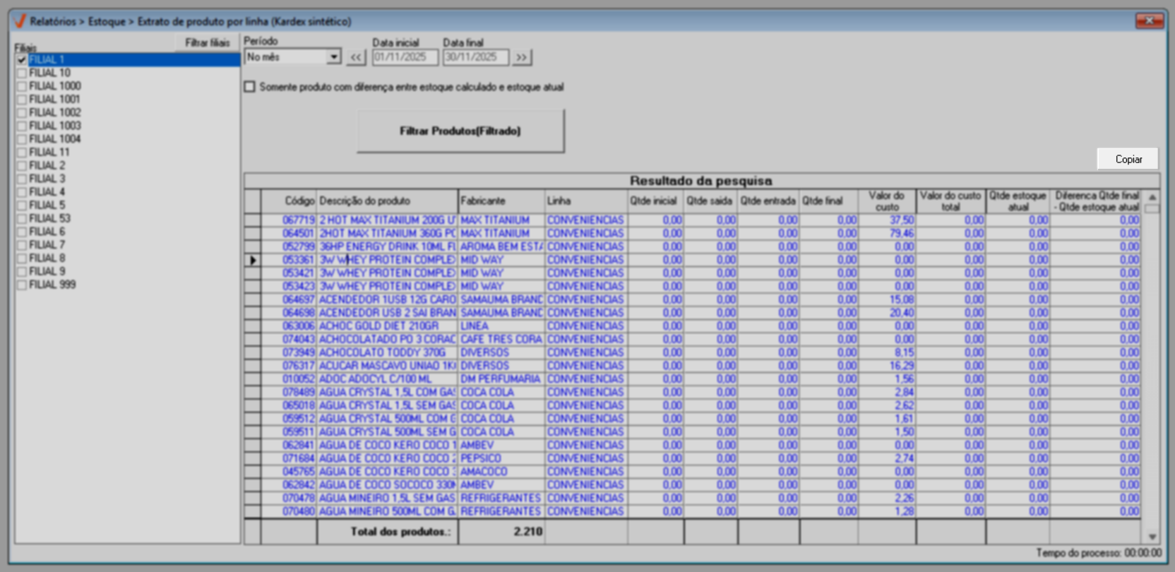Open the Período dropdown
Viewport: 1175px width, 572px height.
(x=333, y=57)
